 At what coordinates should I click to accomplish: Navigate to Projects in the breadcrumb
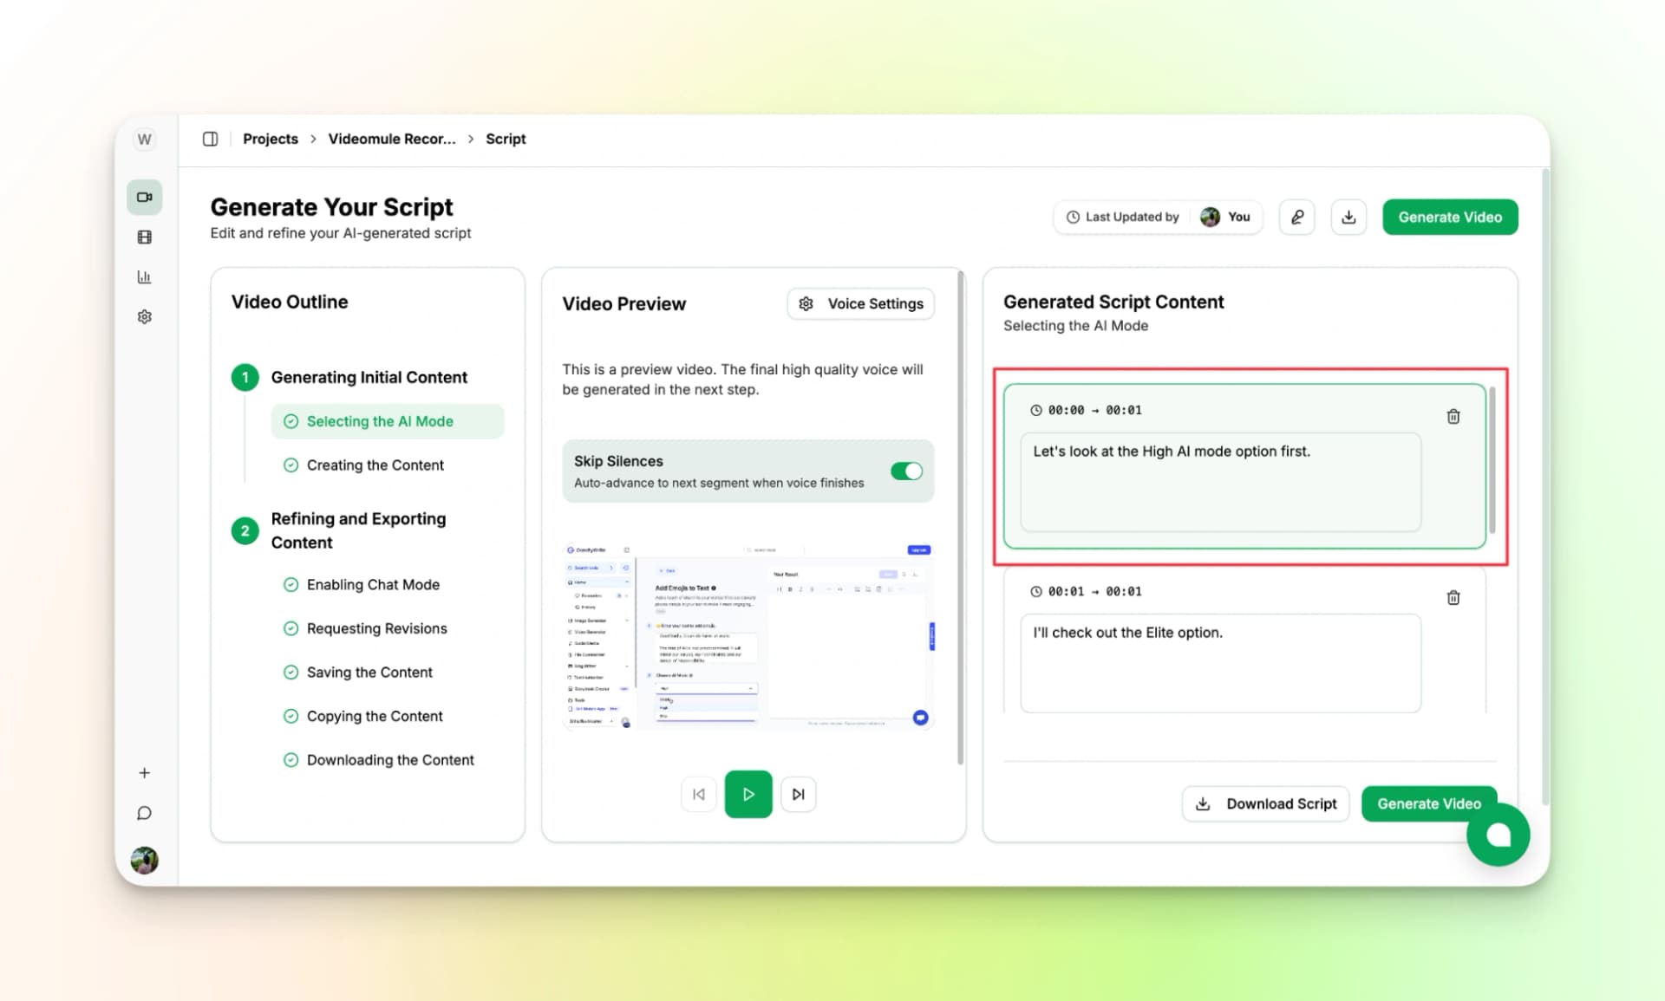coord(270,138)
